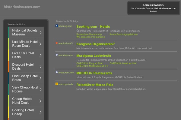Click Kostenlose Stornierung sitelink

[89, 34]
